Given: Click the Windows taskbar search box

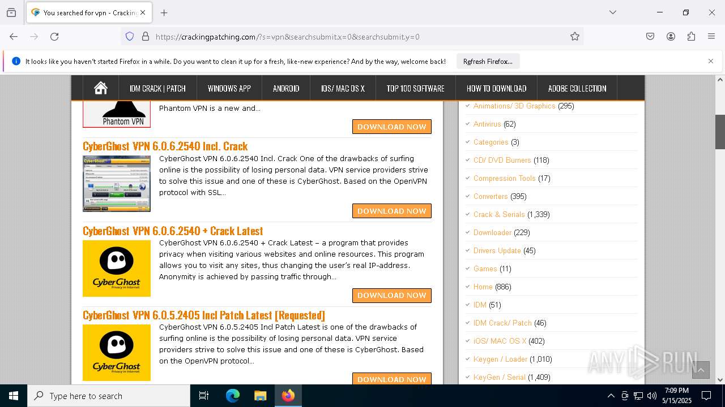Looking at the screenshot, I should 109,396.
